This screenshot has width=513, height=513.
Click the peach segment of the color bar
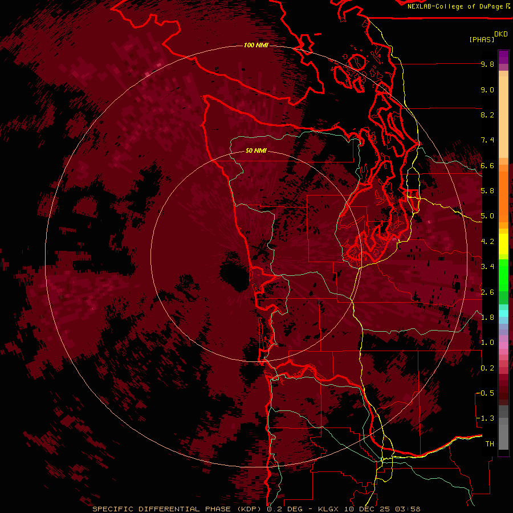point(503,118)
